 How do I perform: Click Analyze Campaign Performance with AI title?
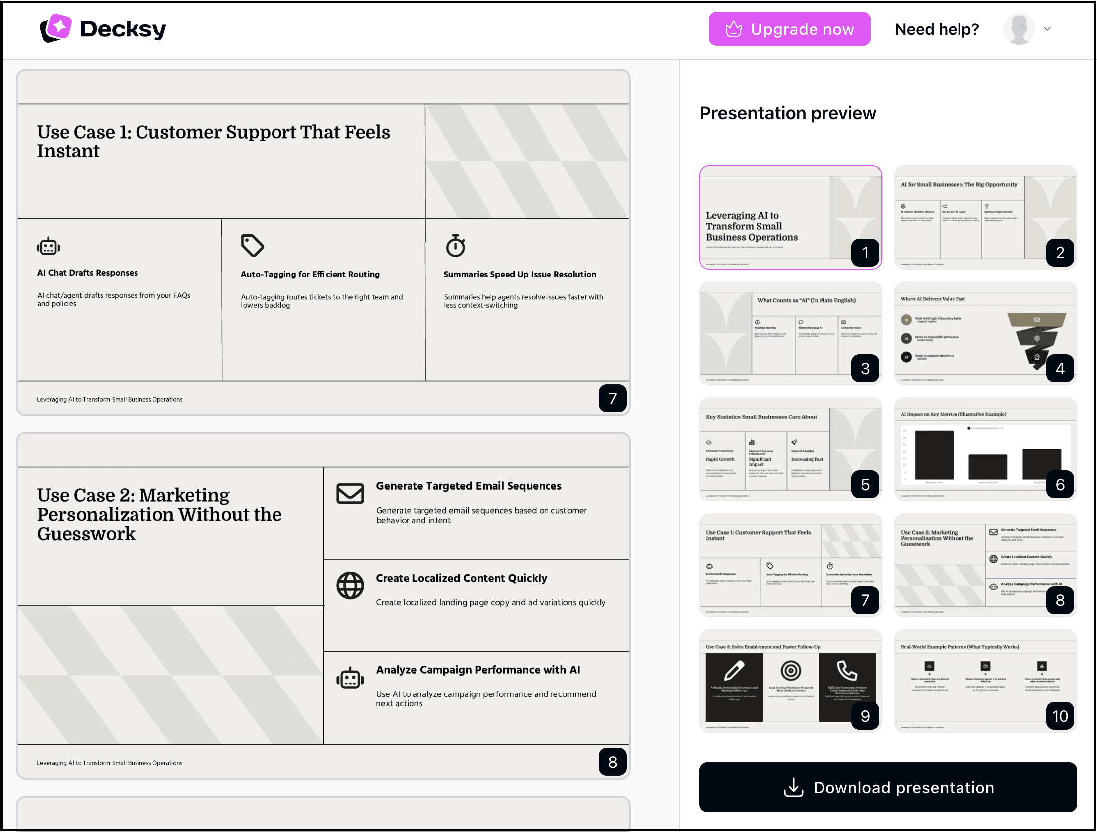point(478,670)
